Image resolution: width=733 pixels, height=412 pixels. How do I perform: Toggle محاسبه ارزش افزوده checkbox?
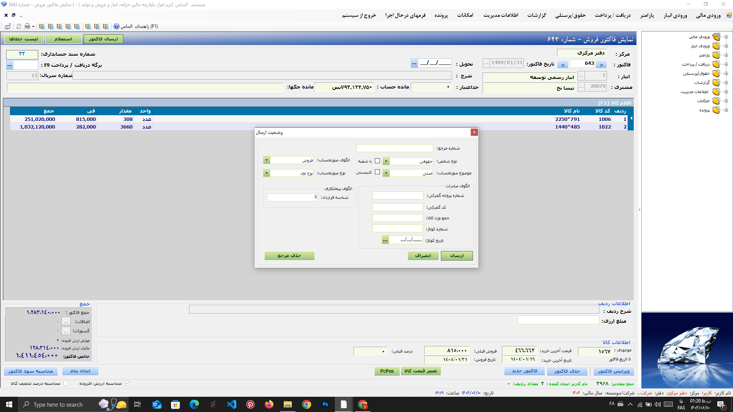coord(127,383)
